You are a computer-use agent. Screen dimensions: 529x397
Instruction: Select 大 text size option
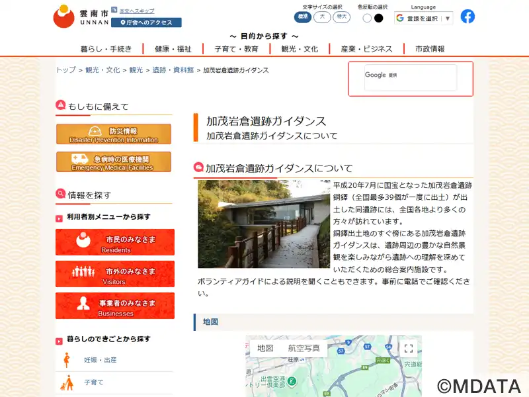[x=322, y=17]
